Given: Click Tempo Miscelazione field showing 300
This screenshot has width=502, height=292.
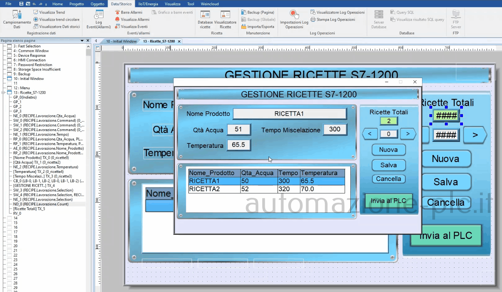Looking at the screenshot, I should [x=335, y=130].
